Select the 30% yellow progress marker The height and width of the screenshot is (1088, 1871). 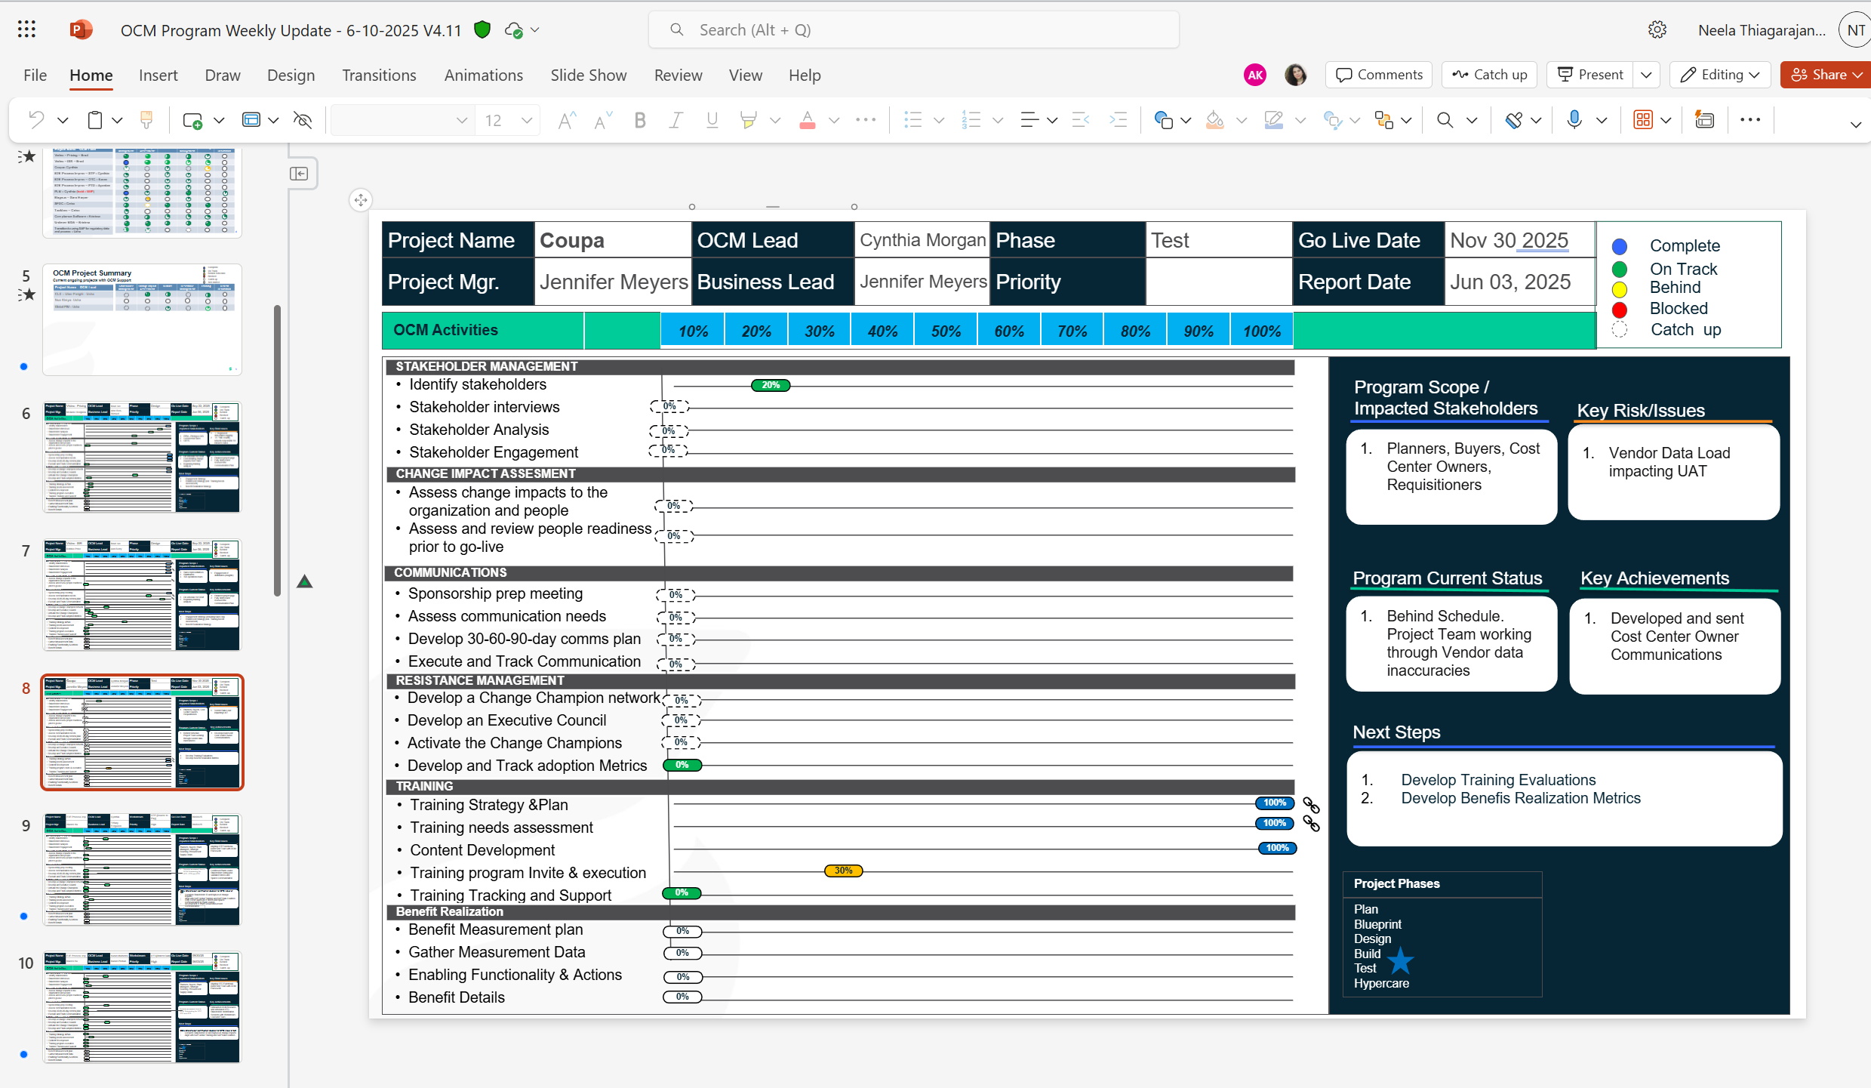843,871
